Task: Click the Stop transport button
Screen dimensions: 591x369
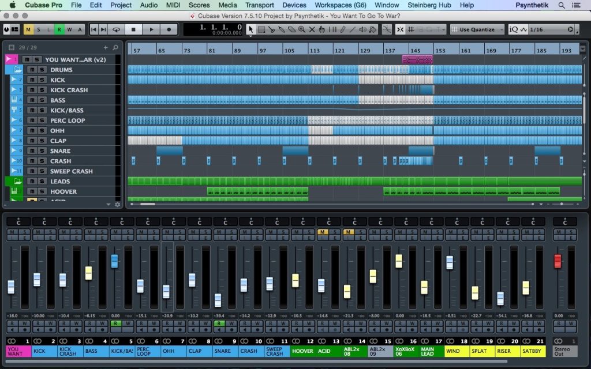Action: click(133, 29)
